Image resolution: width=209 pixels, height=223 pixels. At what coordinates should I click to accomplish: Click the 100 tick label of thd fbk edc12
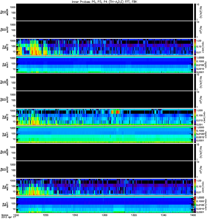(13, 116)
